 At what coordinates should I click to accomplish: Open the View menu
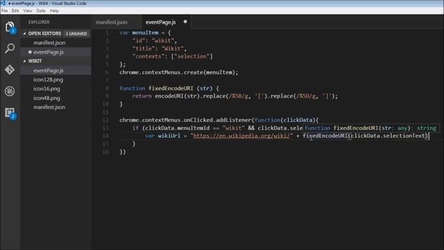[x=28, y=11]
